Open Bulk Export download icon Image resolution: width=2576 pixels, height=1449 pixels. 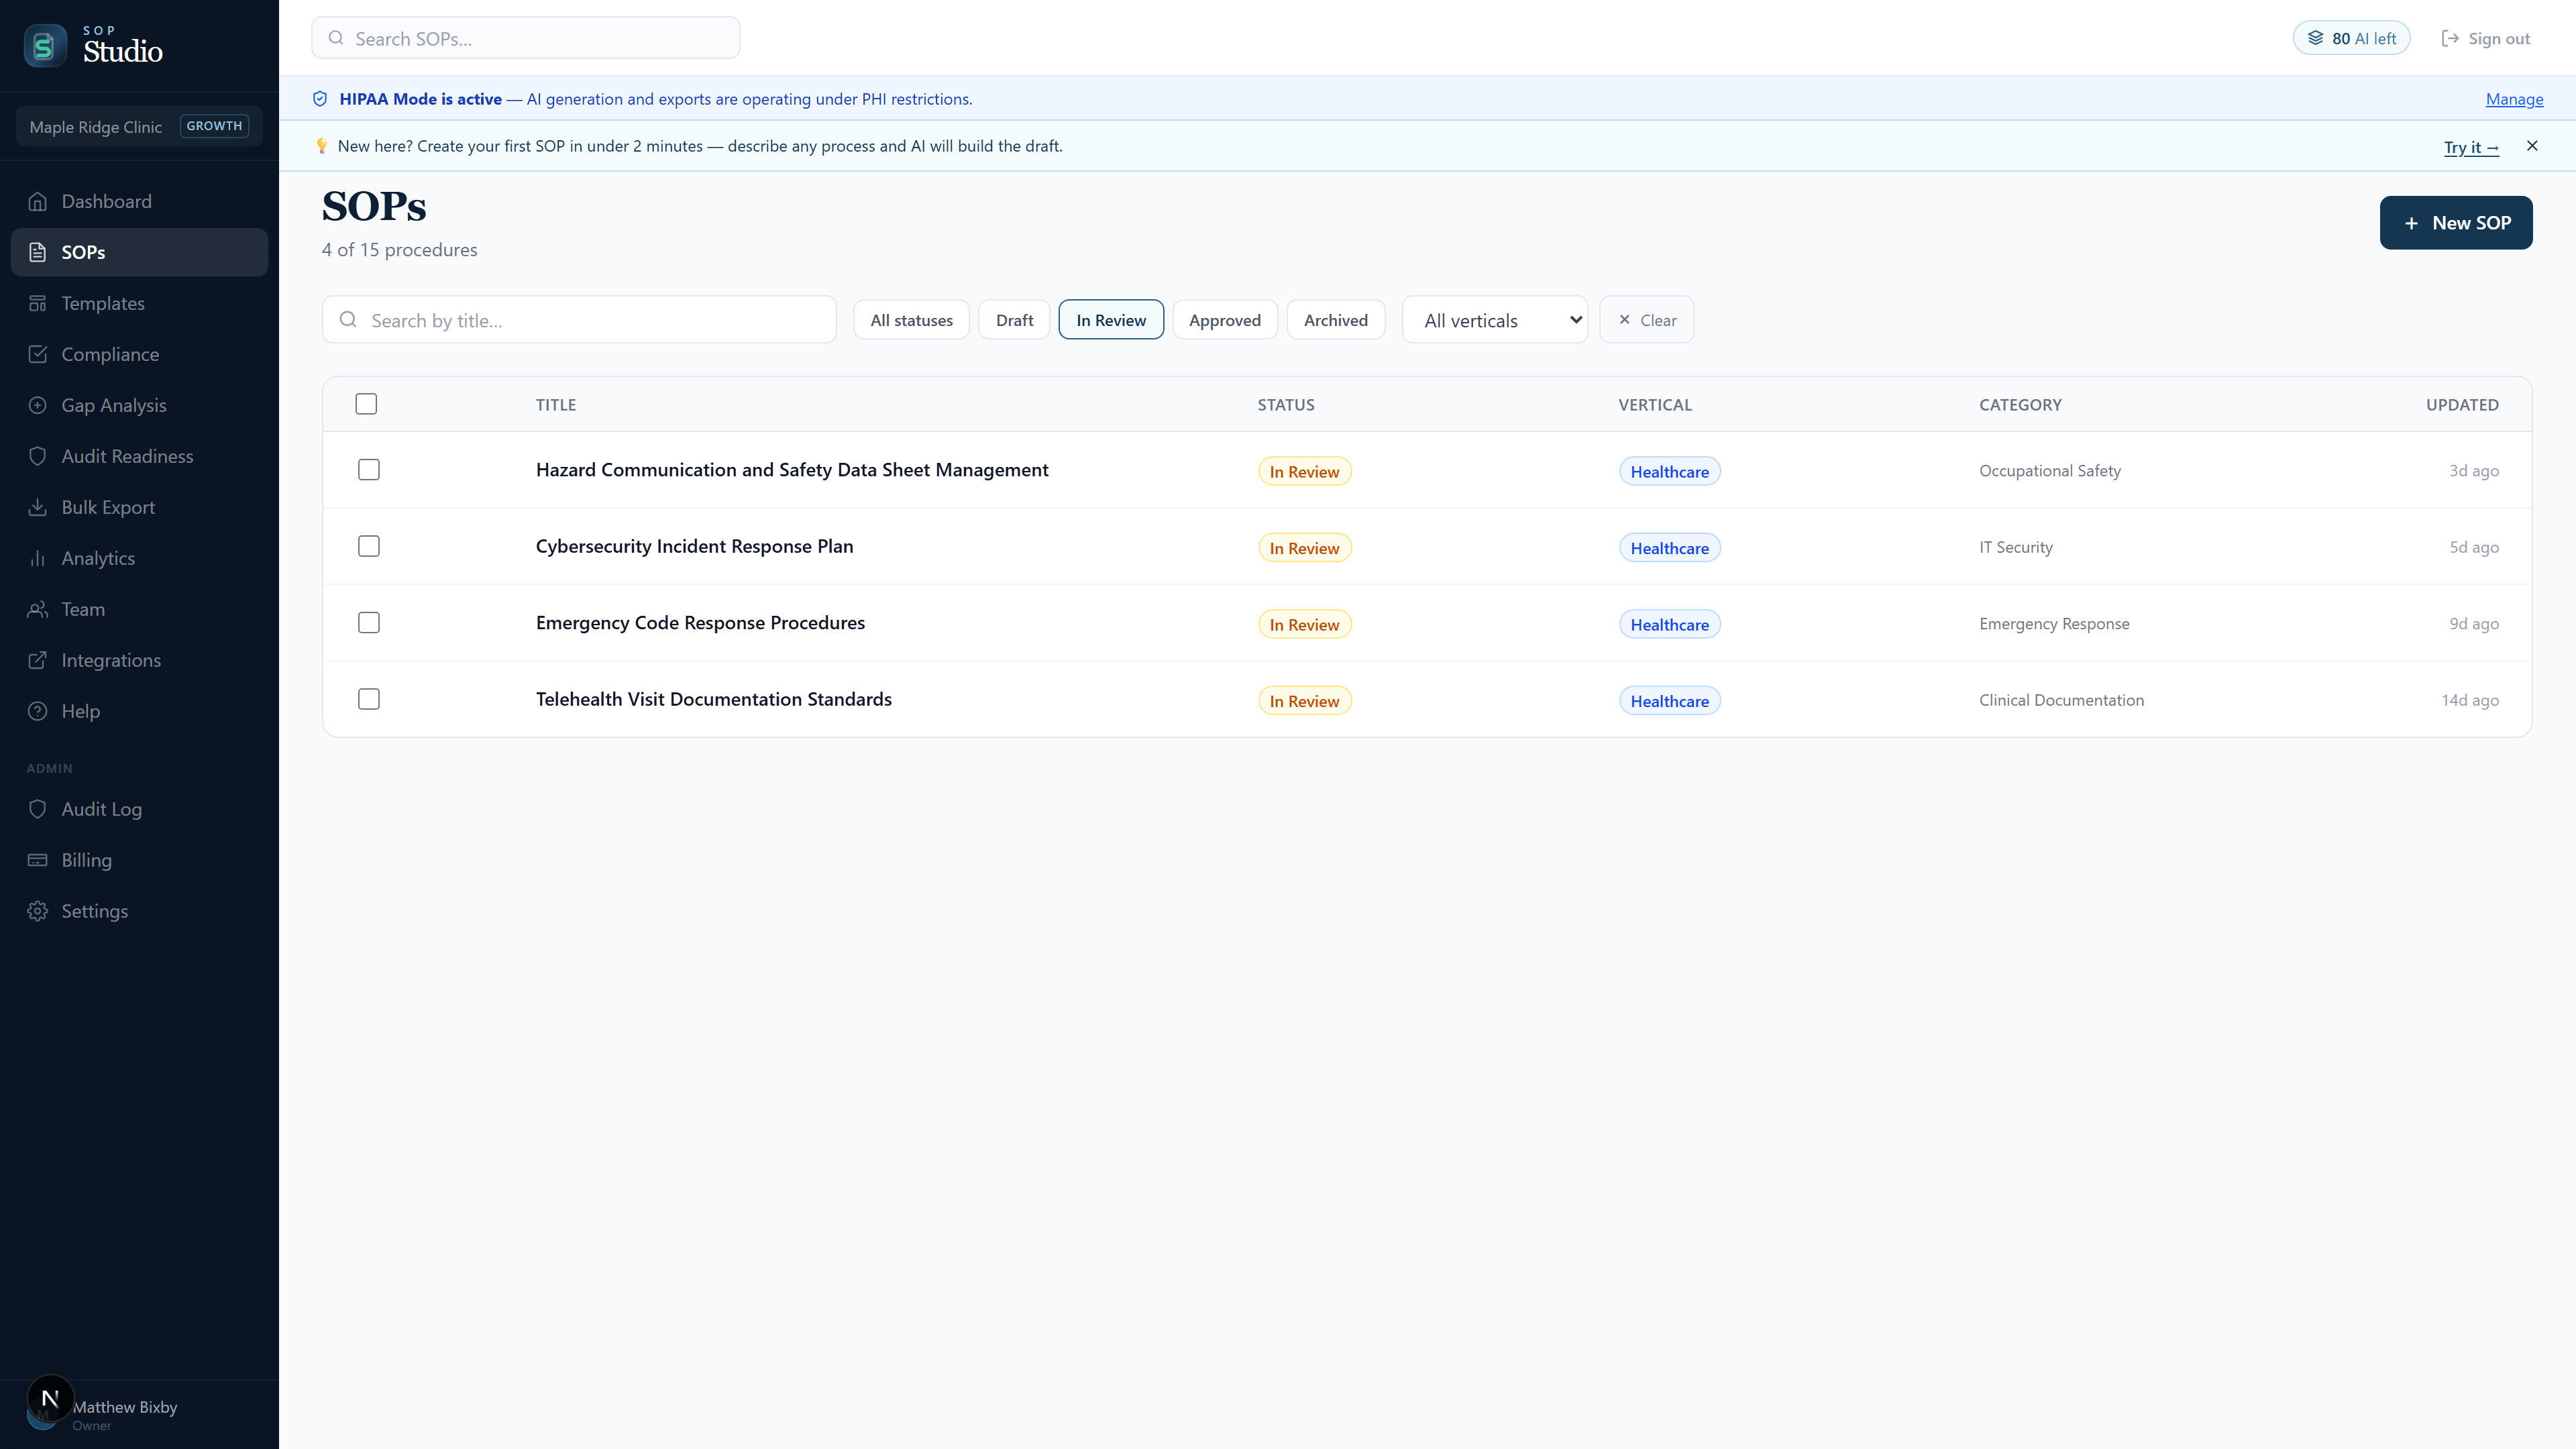[x=38, y=507]
